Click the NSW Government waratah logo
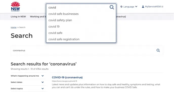Screen dimensions: 174x92 [15, 6]
